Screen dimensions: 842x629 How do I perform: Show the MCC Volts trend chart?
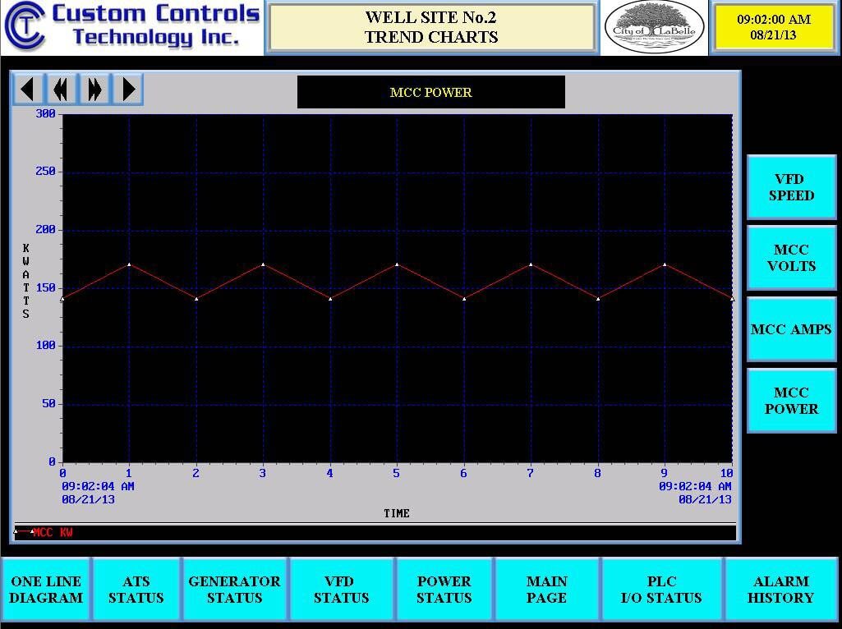[x=791, y=258]
